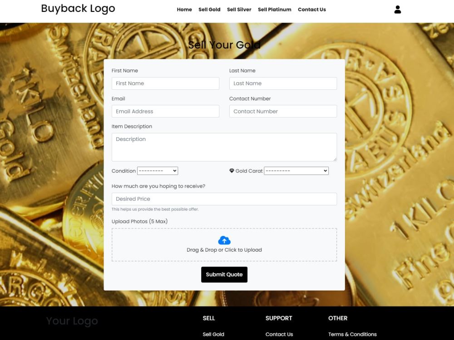Open the footer Sell Gold link
The image size is (454, 340).
(x=213, y=334)
